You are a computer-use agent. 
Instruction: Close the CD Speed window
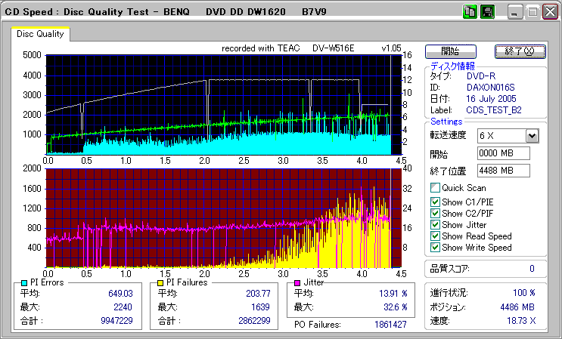click(x=549, y=11)
